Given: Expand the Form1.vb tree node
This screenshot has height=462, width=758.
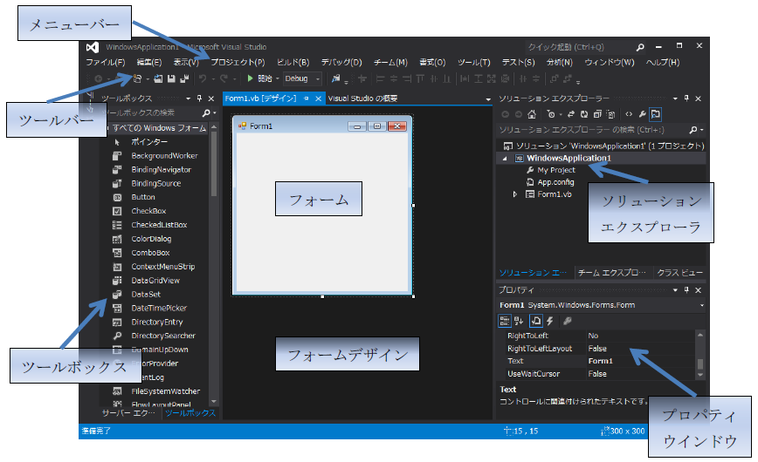Looking at the screenshot, I should click(x=515, y=194).
